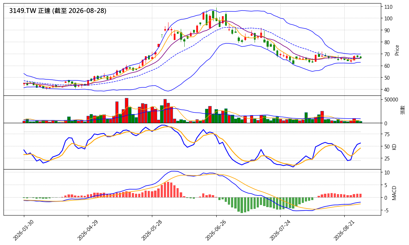The image size is (409, 245).
Task: Click the 2026-07-24 date label
Action: pos(279,230)
